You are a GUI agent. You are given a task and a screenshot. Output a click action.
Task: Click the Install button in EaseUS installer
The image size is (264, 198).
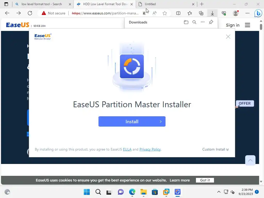pos(132,121)
